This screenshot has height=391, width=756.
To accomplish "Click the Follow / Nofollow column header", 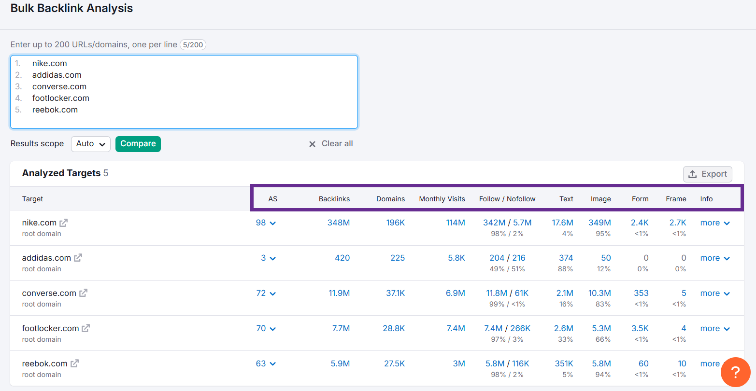I will [507, 199].
